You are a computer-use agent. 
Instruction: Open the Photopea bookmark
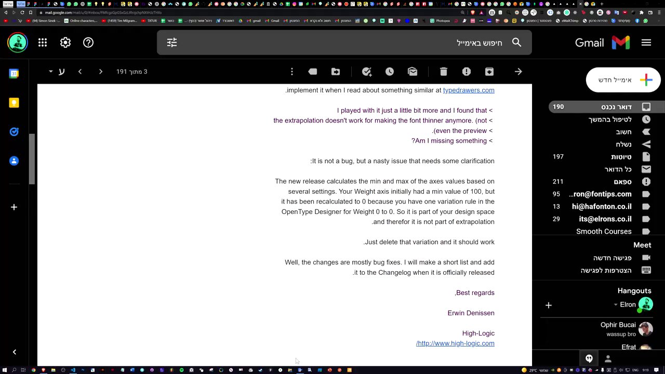[441, 21]
